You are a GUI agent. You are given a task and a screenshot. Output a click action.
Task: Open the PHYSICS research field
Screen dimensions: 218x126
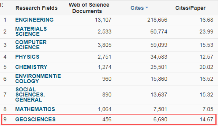27,57
